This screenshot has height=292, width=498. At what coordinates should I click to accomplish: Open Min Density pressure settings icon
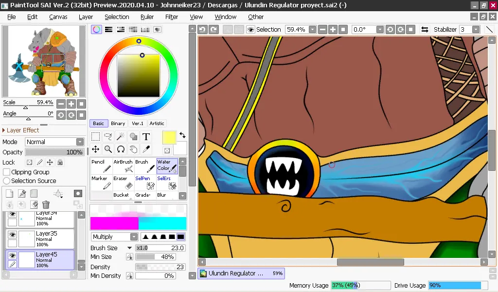pyautogui.click(x=129, y=276)
